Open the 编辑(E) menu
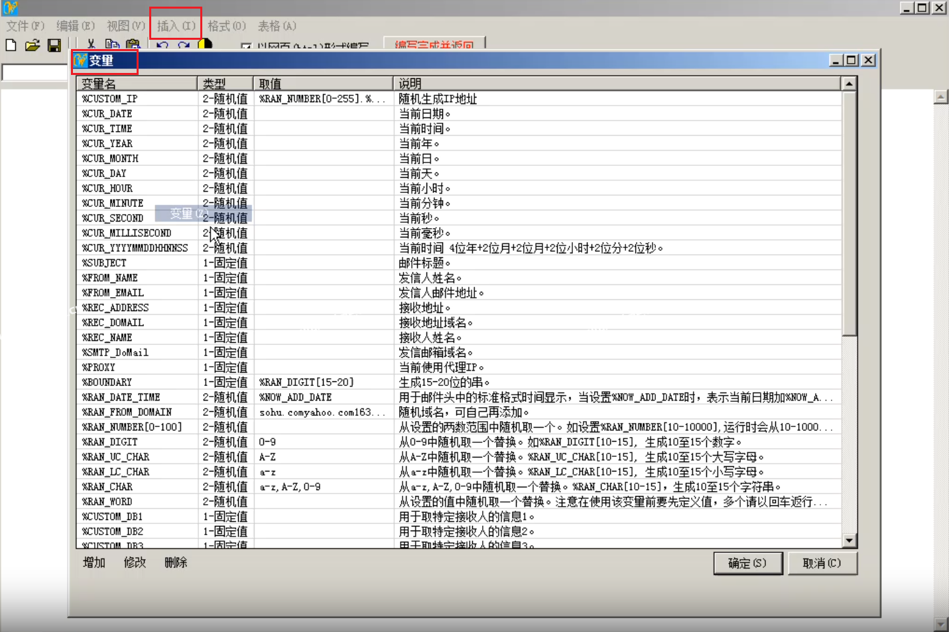The height and width of the screenshot is (632, 949). 76,26
